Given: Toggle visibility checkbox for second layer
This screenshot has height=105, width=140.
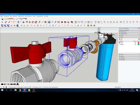Looking at the screenshot, I should tap(135, 44).
